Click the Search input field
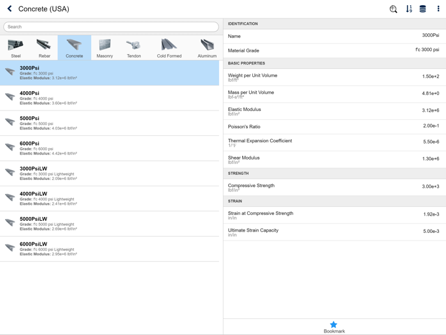The width and height of the screenshot is (446, 335). click(111, 27)
